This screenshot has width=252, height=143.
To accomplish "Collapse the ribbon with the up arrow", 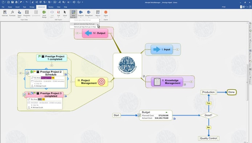I will point(248,7).
